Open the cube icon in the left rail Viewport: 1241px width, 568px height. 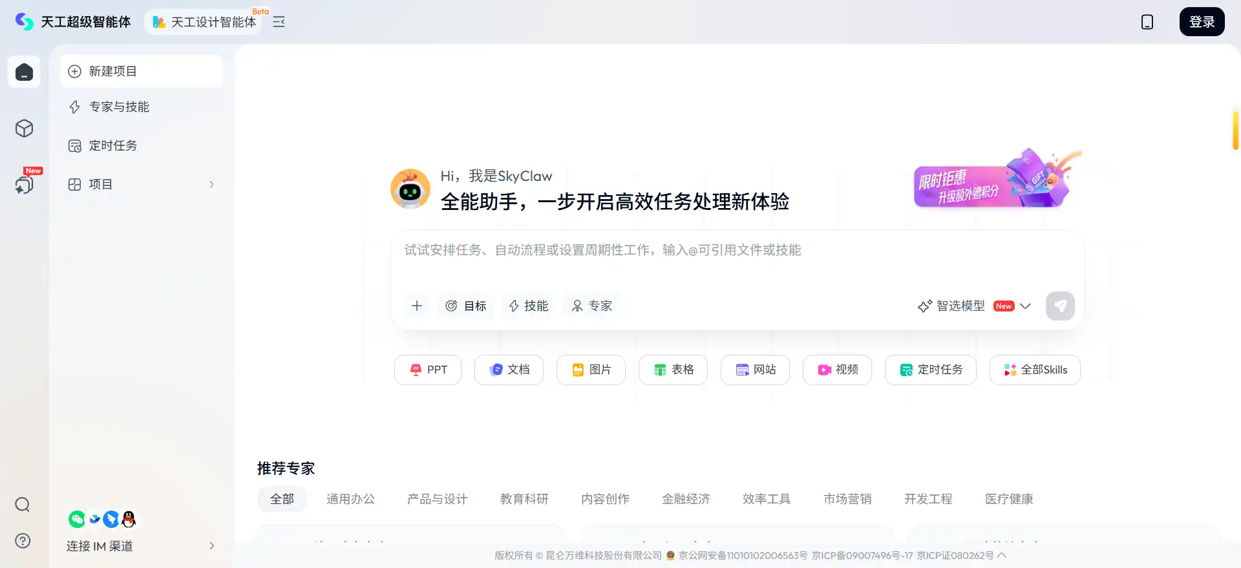pos(24,129)
